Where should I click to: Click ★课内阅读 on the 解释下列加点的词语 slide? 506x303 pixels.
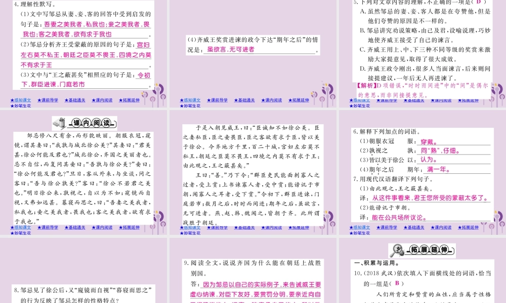click(441, 228)
